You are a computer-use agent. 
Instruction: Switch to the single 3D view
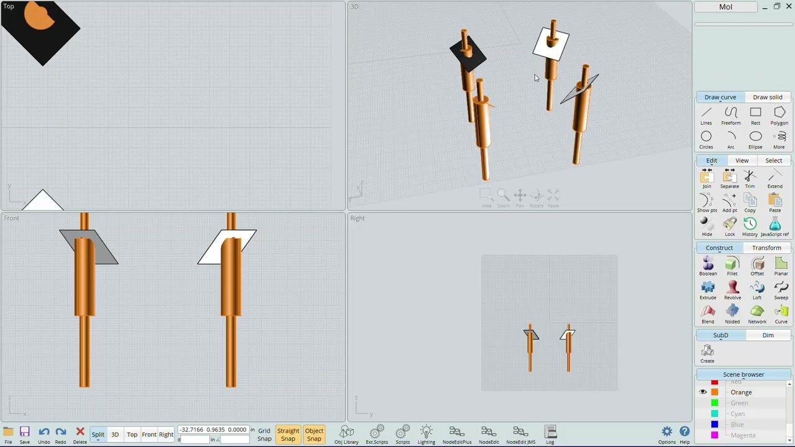[115, 435]
